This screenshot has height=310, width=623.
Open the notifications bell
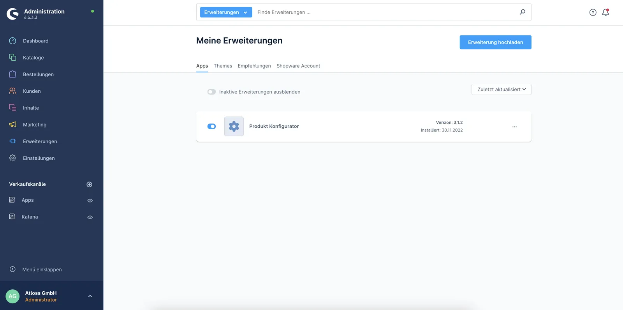(x=605, y=12)
